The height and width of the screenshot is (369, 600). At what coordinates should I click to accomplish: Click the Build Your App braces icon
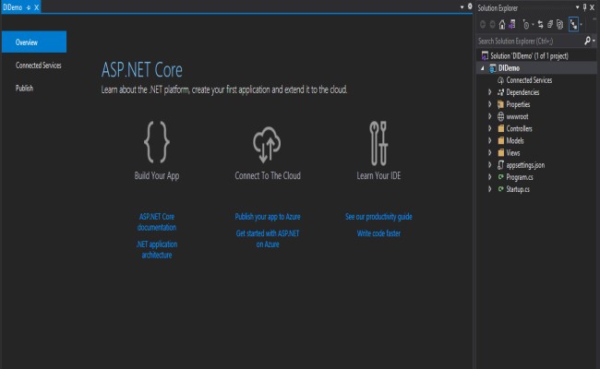pyautogui.click(x=157, y=142)
